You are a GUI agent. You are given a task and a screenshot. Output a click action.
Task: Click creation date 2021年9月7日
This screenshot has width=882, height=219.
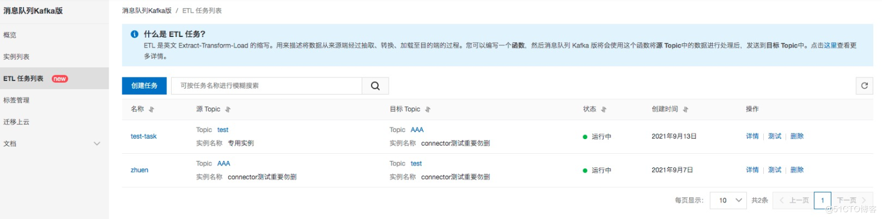pos(672,170)
